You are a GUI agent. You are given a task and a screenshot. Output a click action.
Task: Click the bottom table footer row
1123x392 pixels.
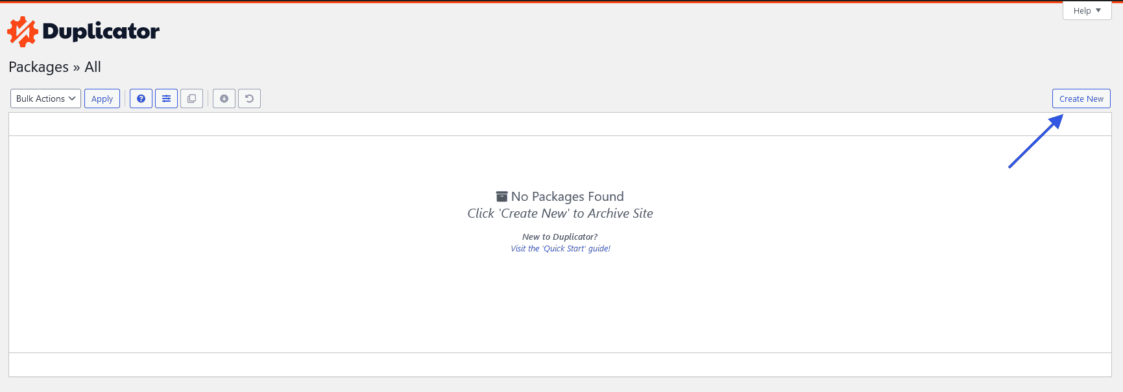(x=560, y=364)
